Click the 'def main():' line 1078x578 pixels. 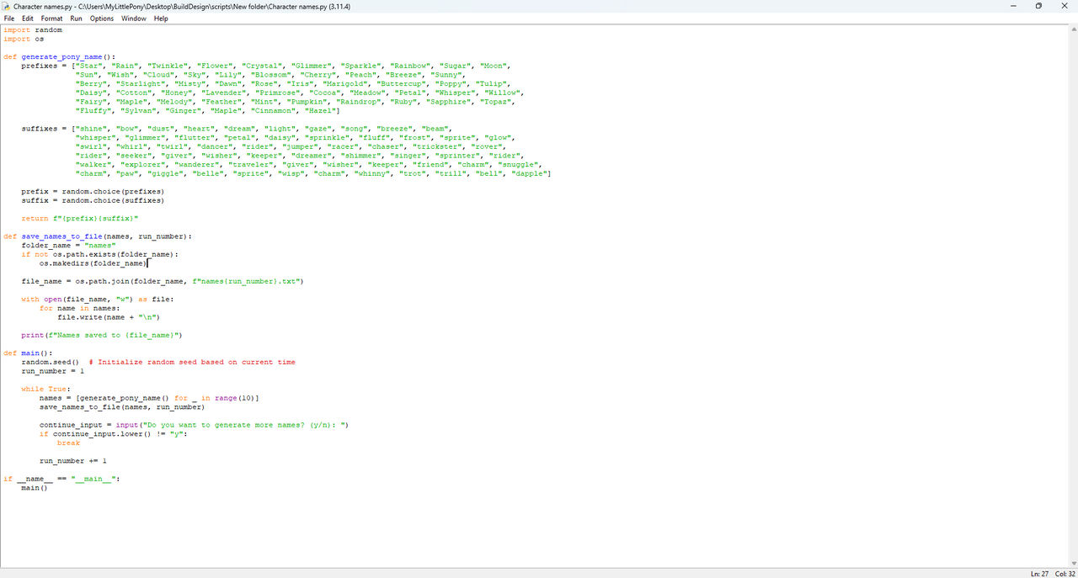pyautogui.click(x=28, y=353)
